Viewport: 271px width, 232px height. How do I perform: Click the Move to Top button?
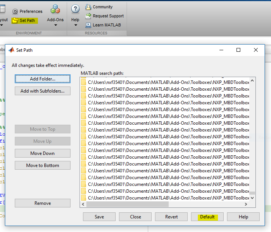tap(42, 129)
